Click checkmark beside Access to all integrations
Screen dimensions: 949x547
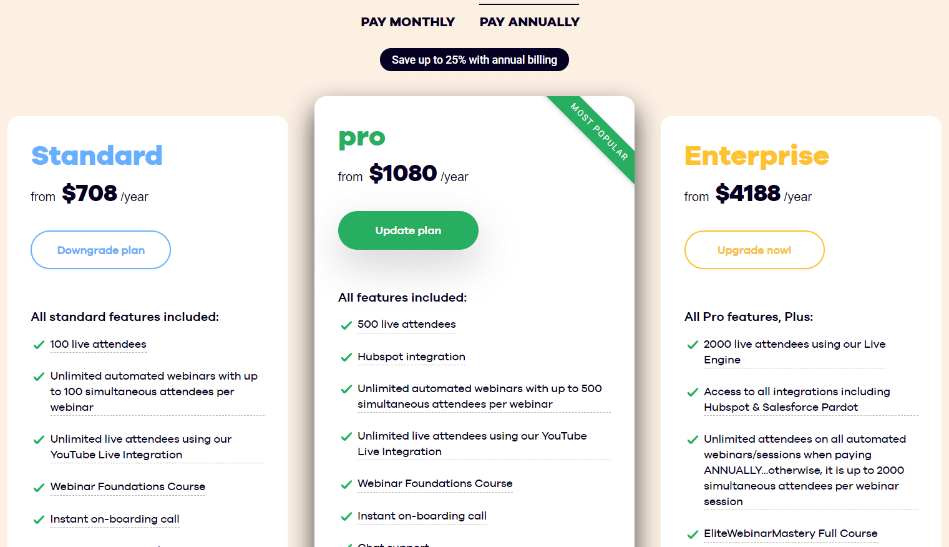pyautogui.click(x=693, y=392)
